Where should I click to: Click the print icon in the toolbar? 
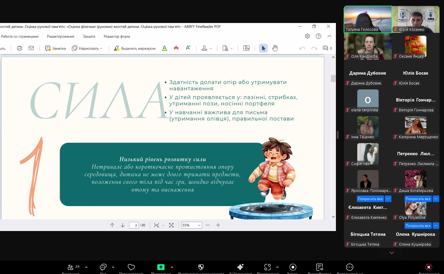(19, 48)
